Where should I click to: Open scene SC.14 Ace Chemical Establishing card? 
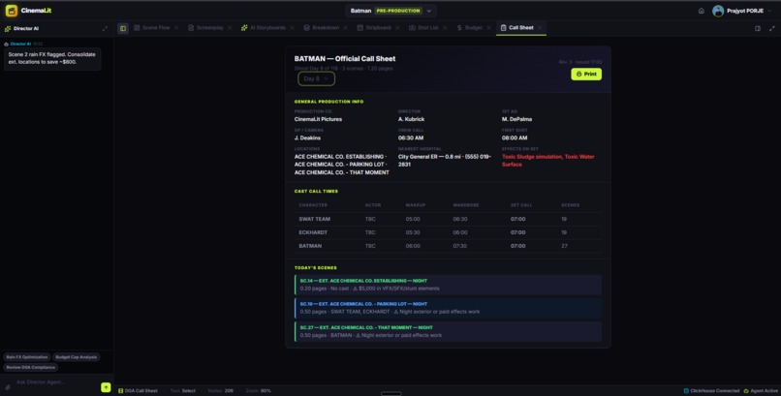[448, 285]
